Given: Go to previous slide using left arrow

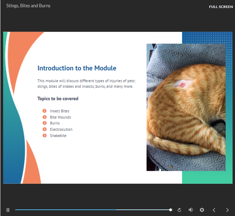Looking at the screenshot, I should (214, 210).
